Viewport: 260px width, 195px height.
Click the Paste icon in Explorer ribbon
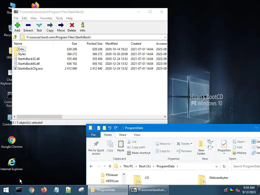click(x=121, y=146)
